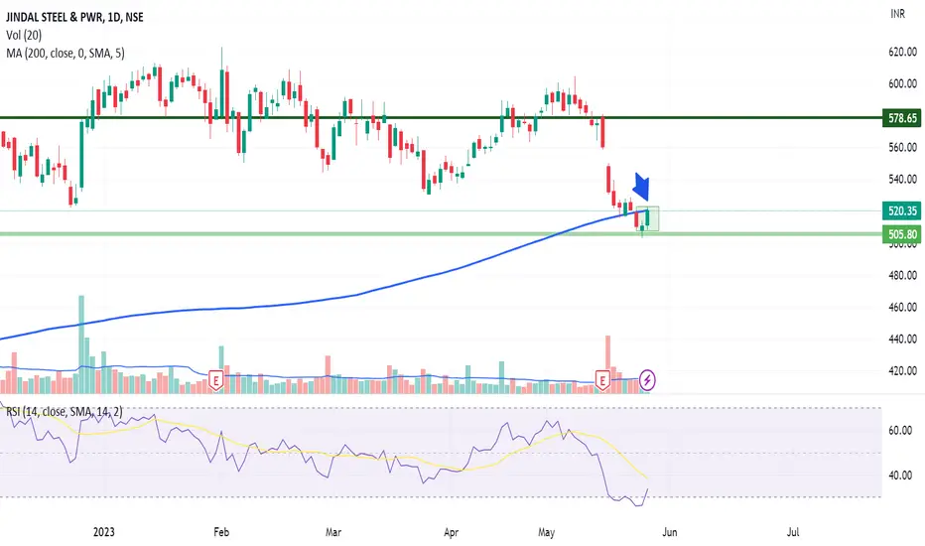This screenshot has width=925, height=546.
Task: Select the Vol (20) indicator legend
Action: point(24,36)
